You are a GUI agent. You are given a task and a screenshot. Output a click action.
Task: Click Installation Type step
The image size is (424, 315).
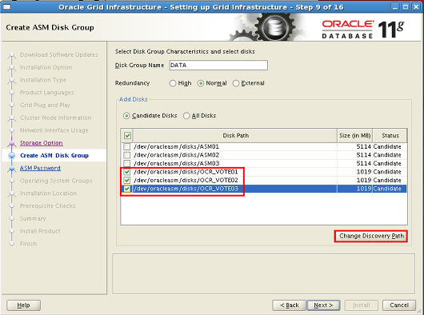[x=43, y=80]
